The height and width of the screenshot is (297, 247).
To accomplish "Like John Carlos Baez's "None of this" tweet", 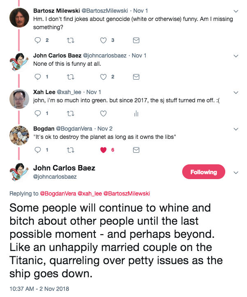I will coord(103,77).
